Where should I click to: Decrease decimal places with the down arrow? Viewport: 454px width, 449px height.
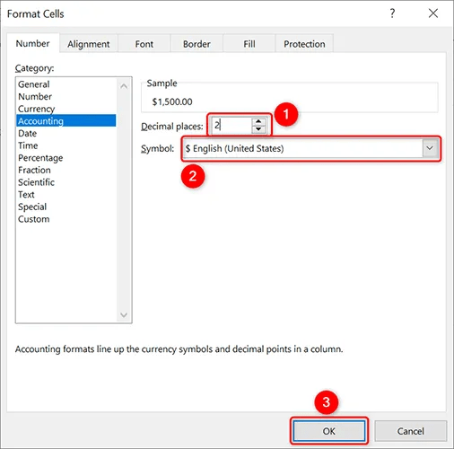(x=258, y=129)
